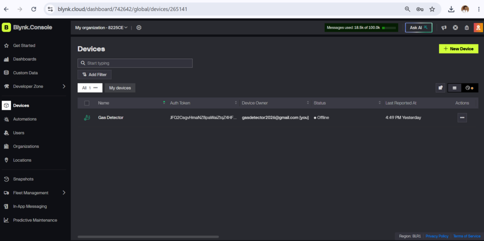
Task: Click the 4:49 PM Yesterday cell
Action: [403, 118]
